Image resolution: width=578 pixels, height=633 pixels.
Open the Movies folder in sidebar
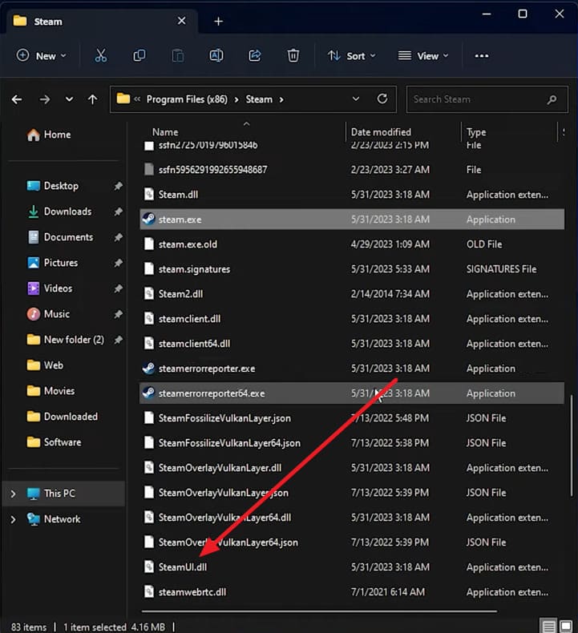click(51, 391)
